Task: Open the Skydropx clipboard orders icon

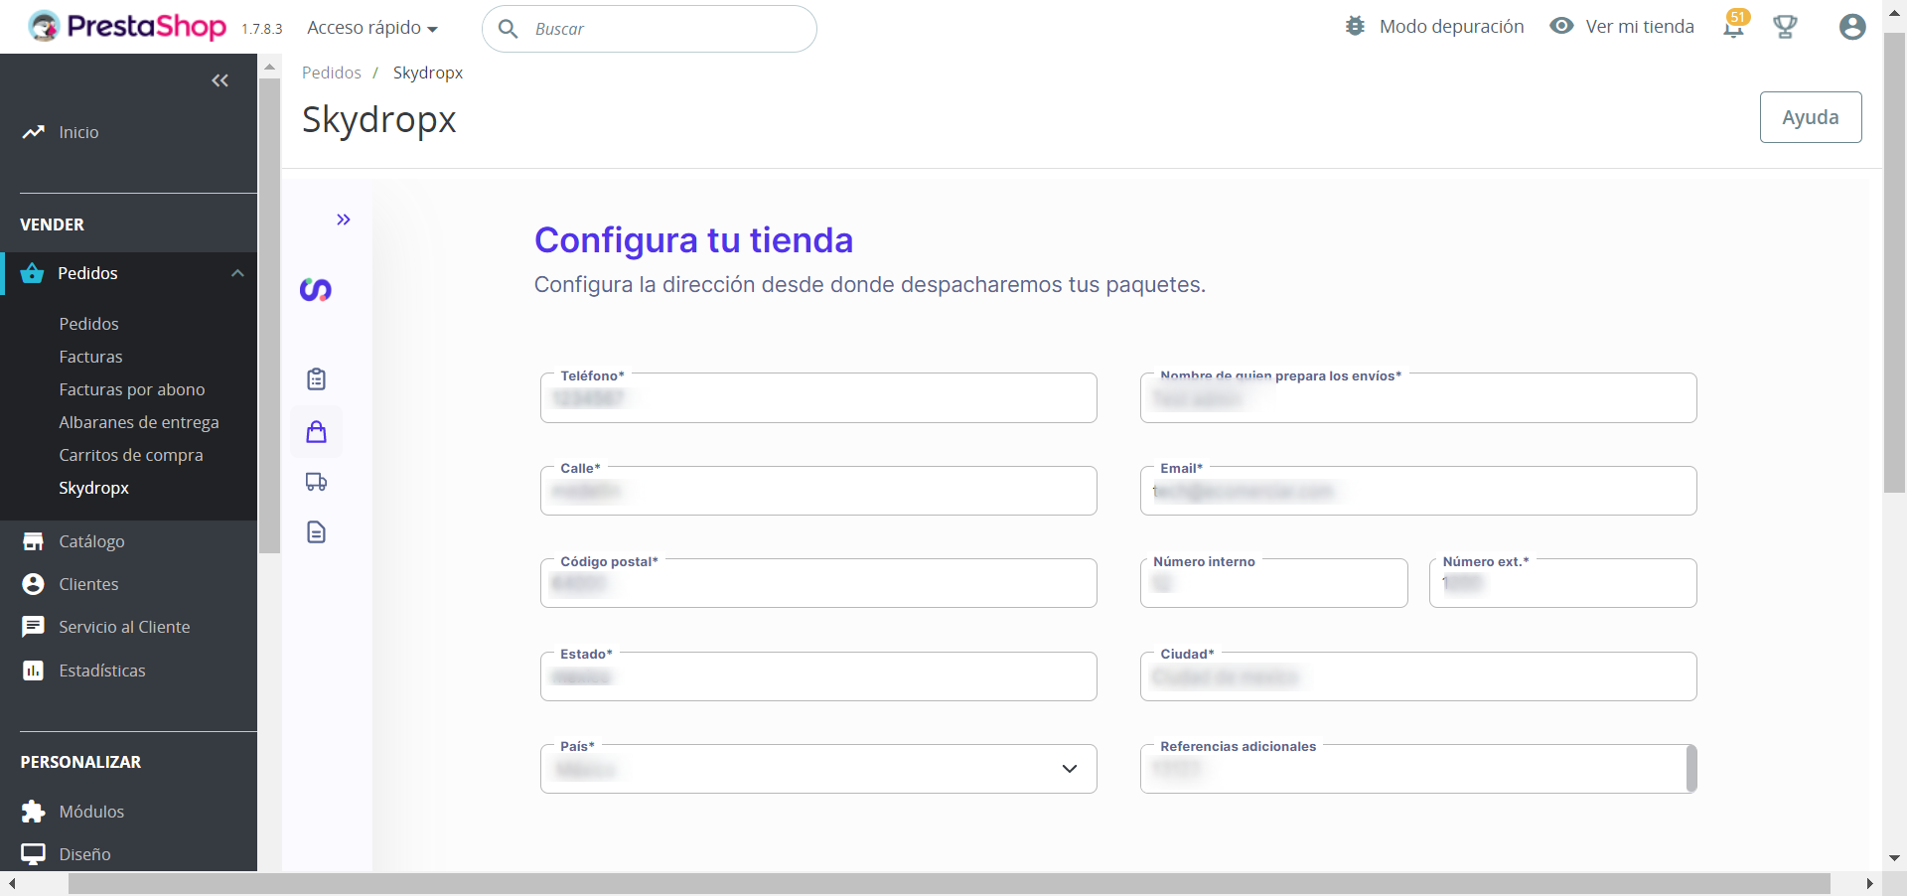Action: [316, 378]
